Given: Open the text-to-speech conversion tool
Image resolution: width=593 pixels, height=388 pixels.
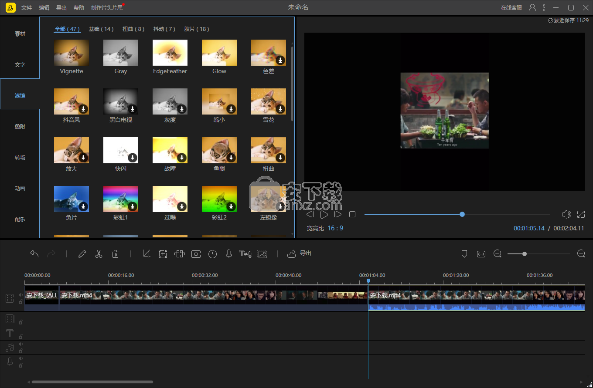Looking at the screenshot, I should coord(245,254).
